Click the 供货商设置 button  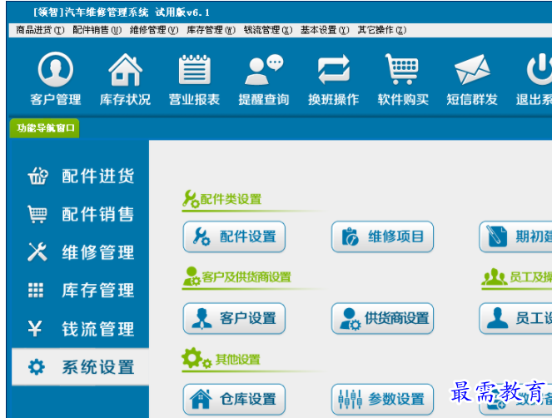tap(382, 318)
